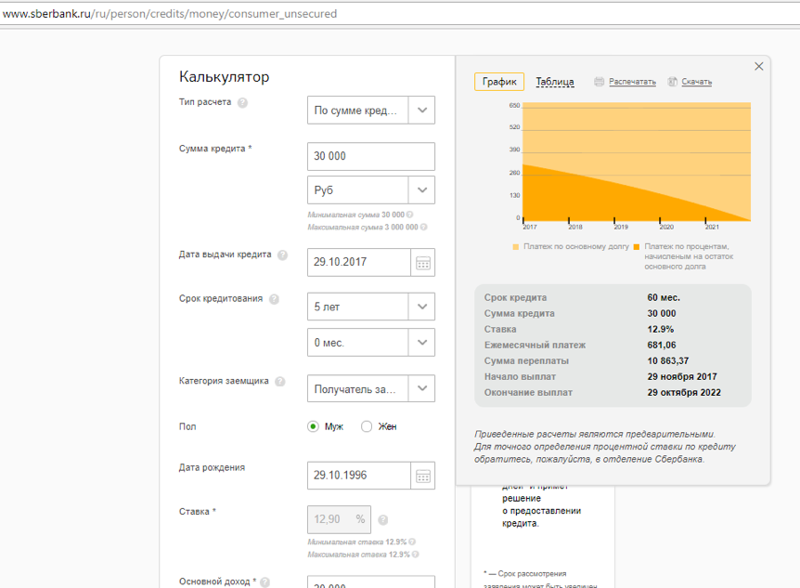Switch to the График tab
Image resolution: width=800 pixels, height=588 pixels.
click(499, 82)
